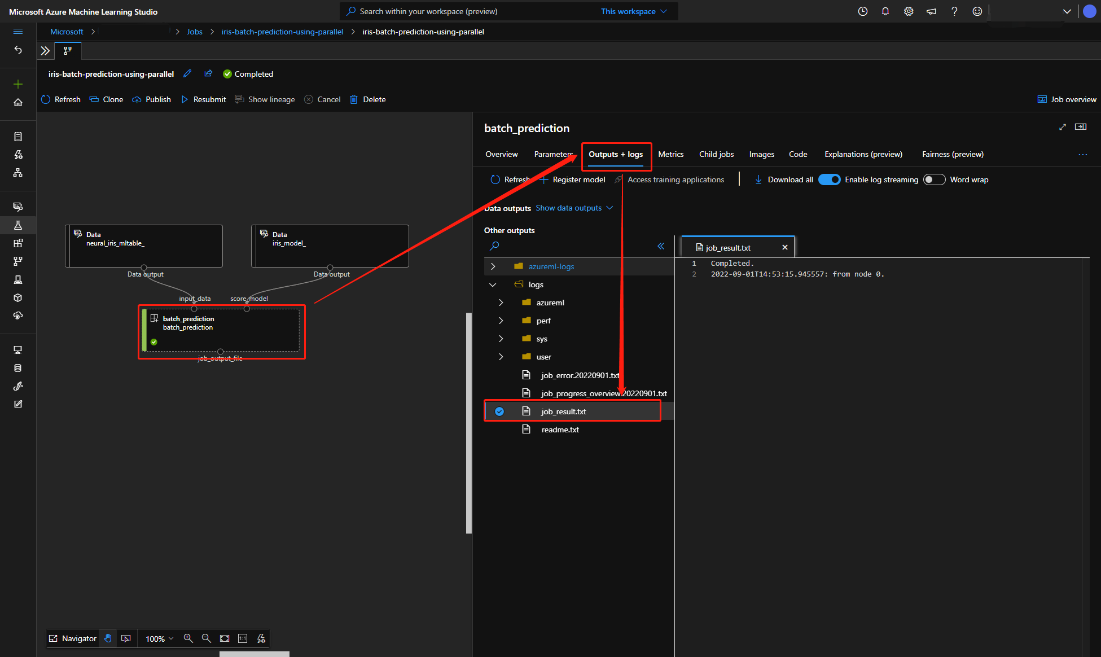
Task: Turn on the Word wrap toggle
Action: (x=934, y=179)
